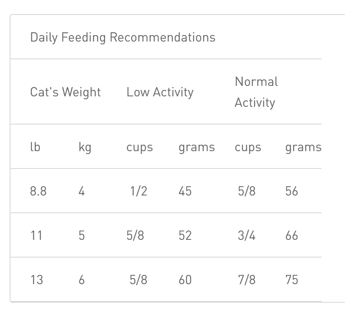Select the lb unit subheader
The image size is (345, 318).
coord(35,147)
